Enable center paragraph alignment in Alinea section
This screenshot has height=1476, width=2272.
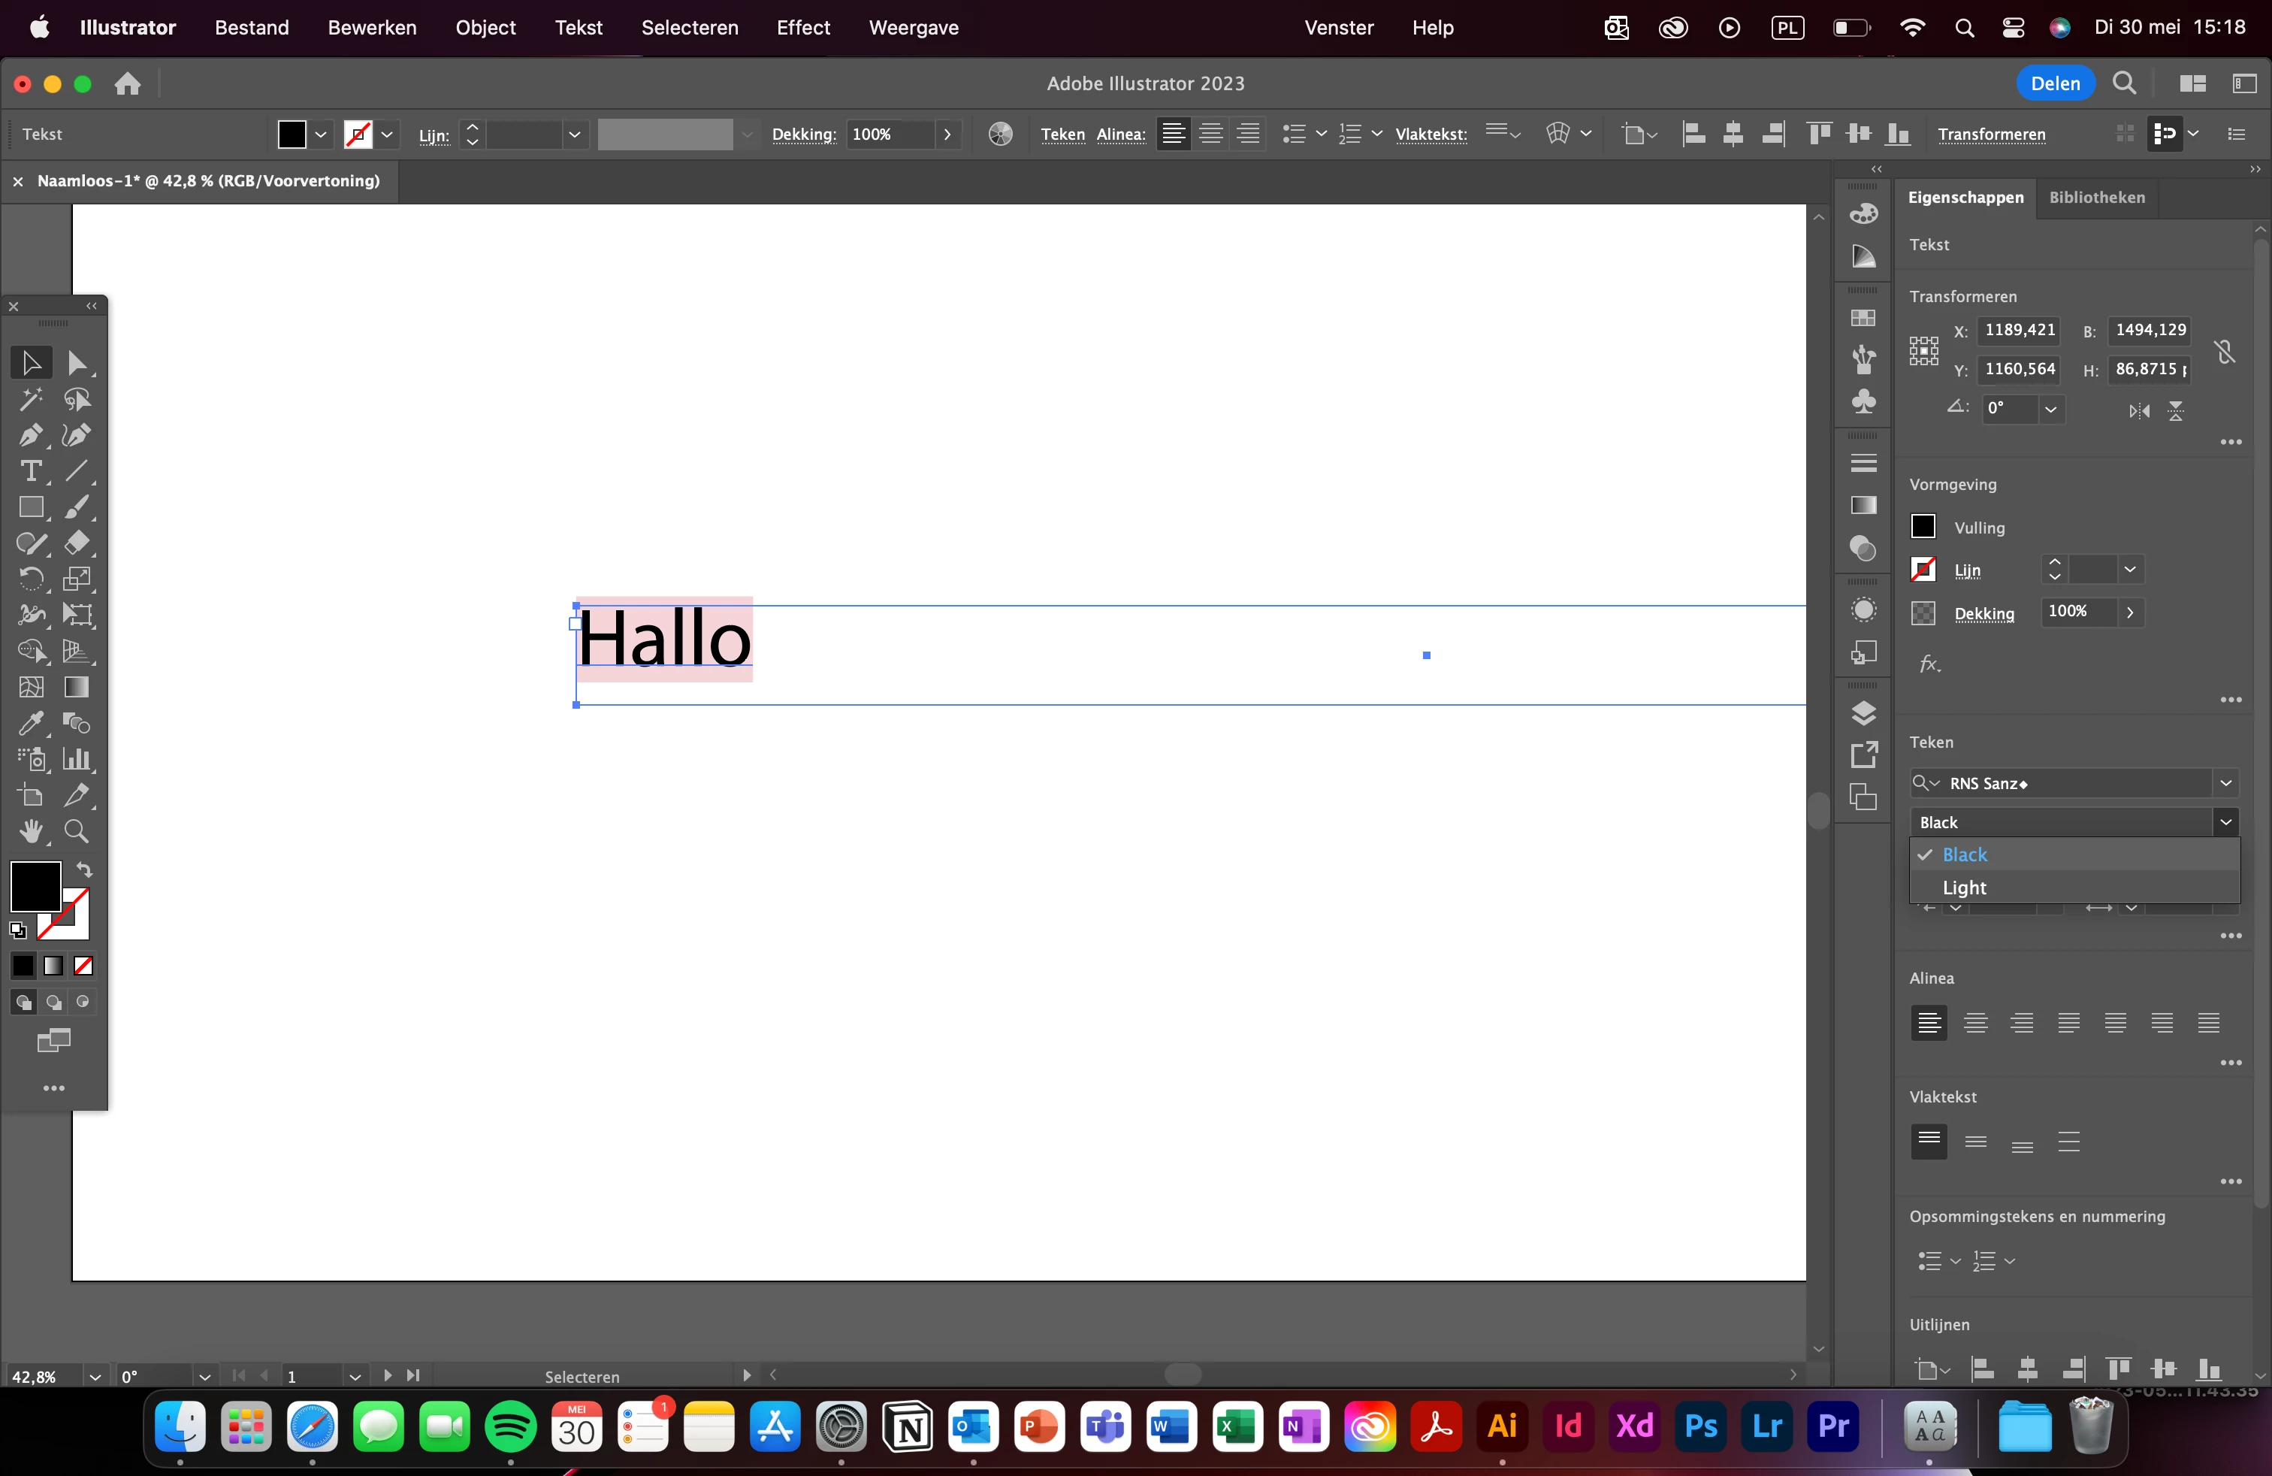tap(1975, 1024)
